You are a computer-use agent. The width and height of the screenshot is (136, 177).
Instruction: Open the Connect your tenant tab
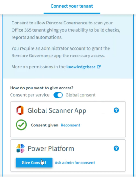tap(72, 6)
